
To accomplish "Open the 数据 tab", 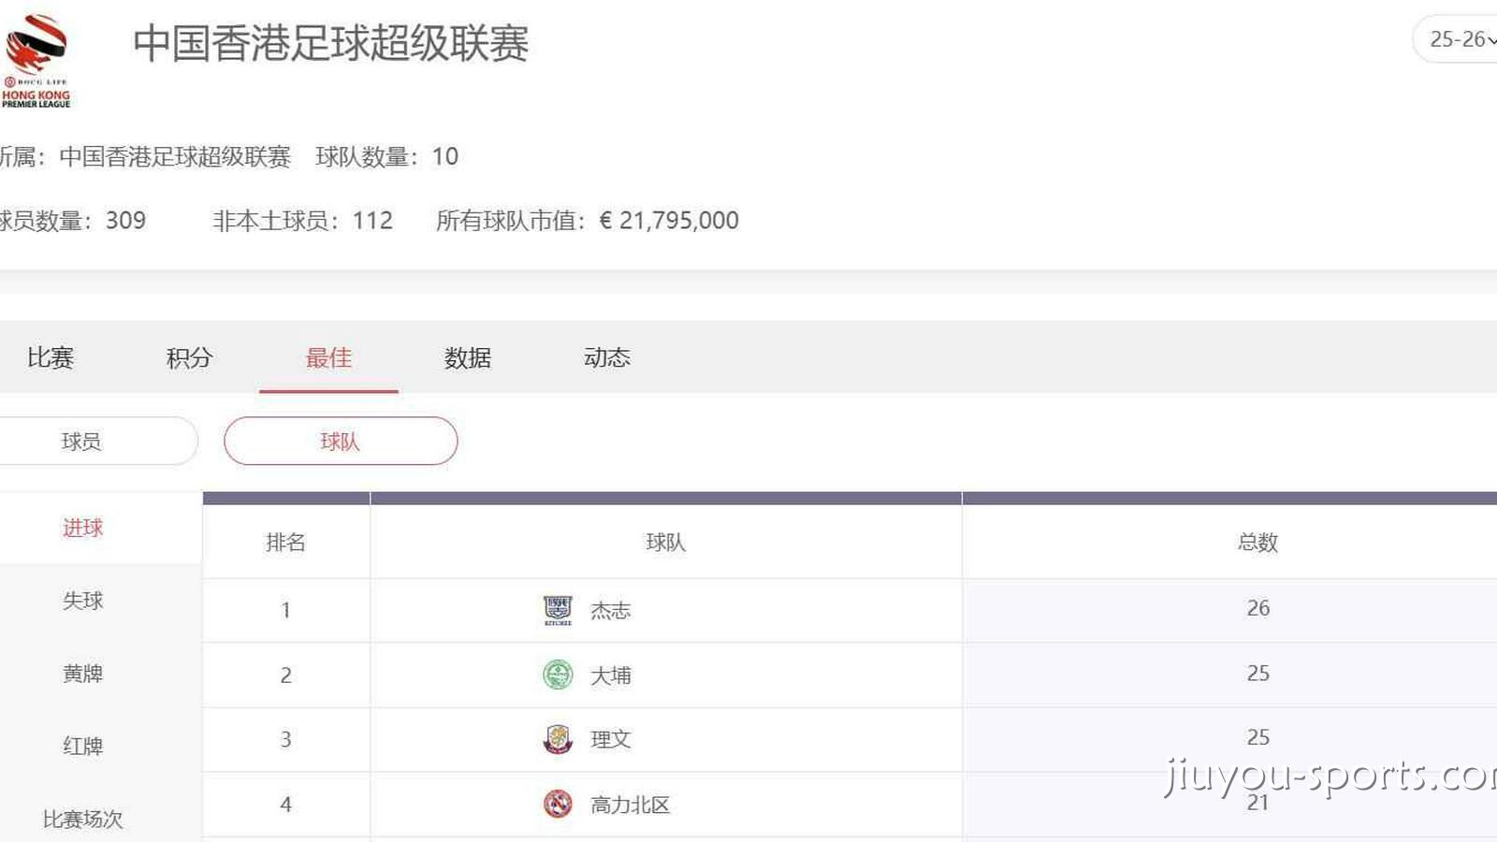I will (468, 357).
